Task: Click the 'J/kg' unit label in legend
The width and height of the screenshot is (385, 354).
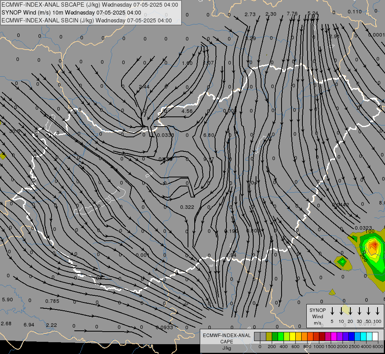Action: coord(227,348)
